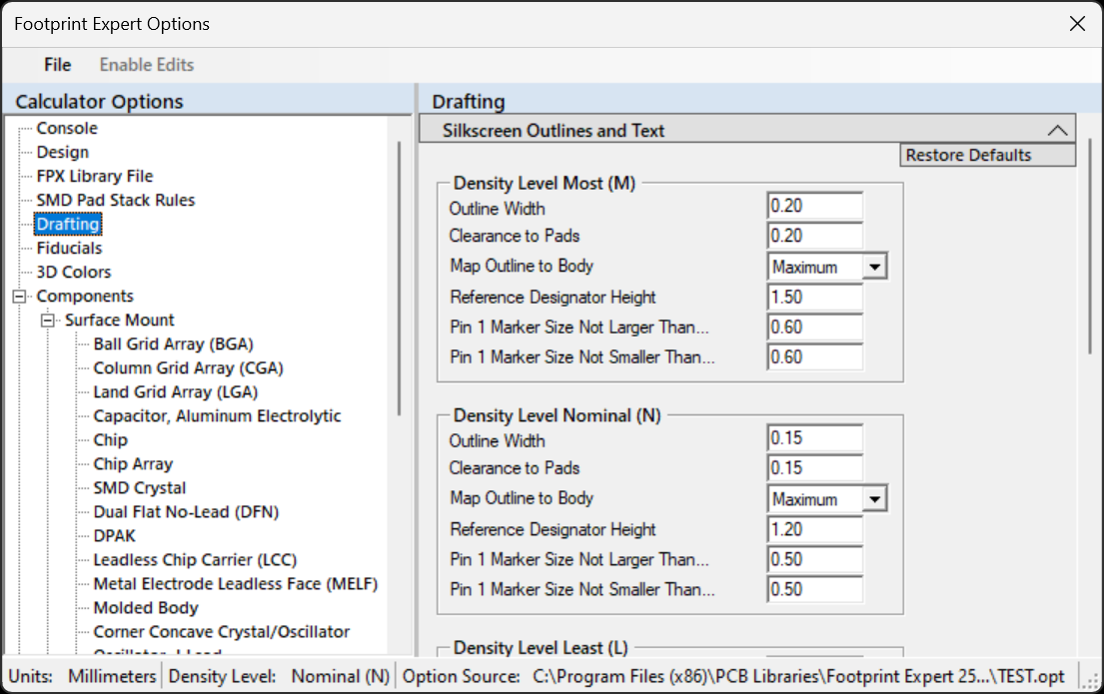Select Ball Grid Array (BGA)

tap(173, 344)
